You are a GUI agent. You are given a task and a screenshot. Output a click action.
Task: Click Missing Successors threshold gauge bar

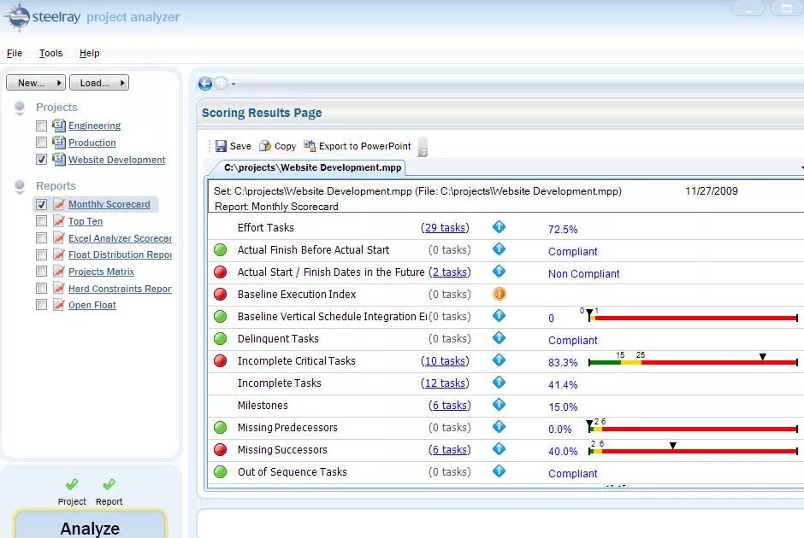694,451
